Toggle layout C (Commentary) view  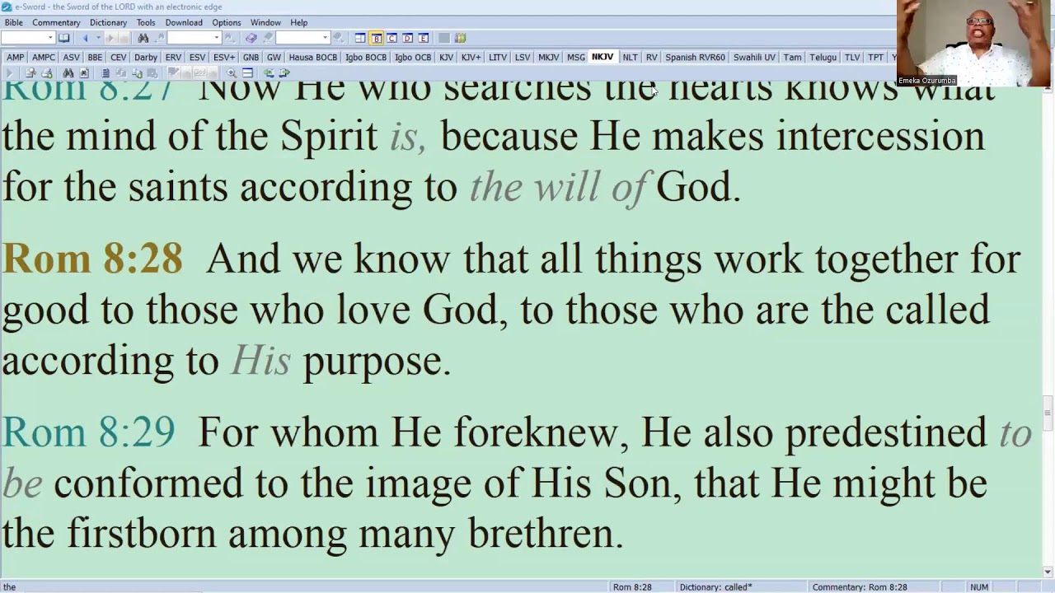point(392,38)
